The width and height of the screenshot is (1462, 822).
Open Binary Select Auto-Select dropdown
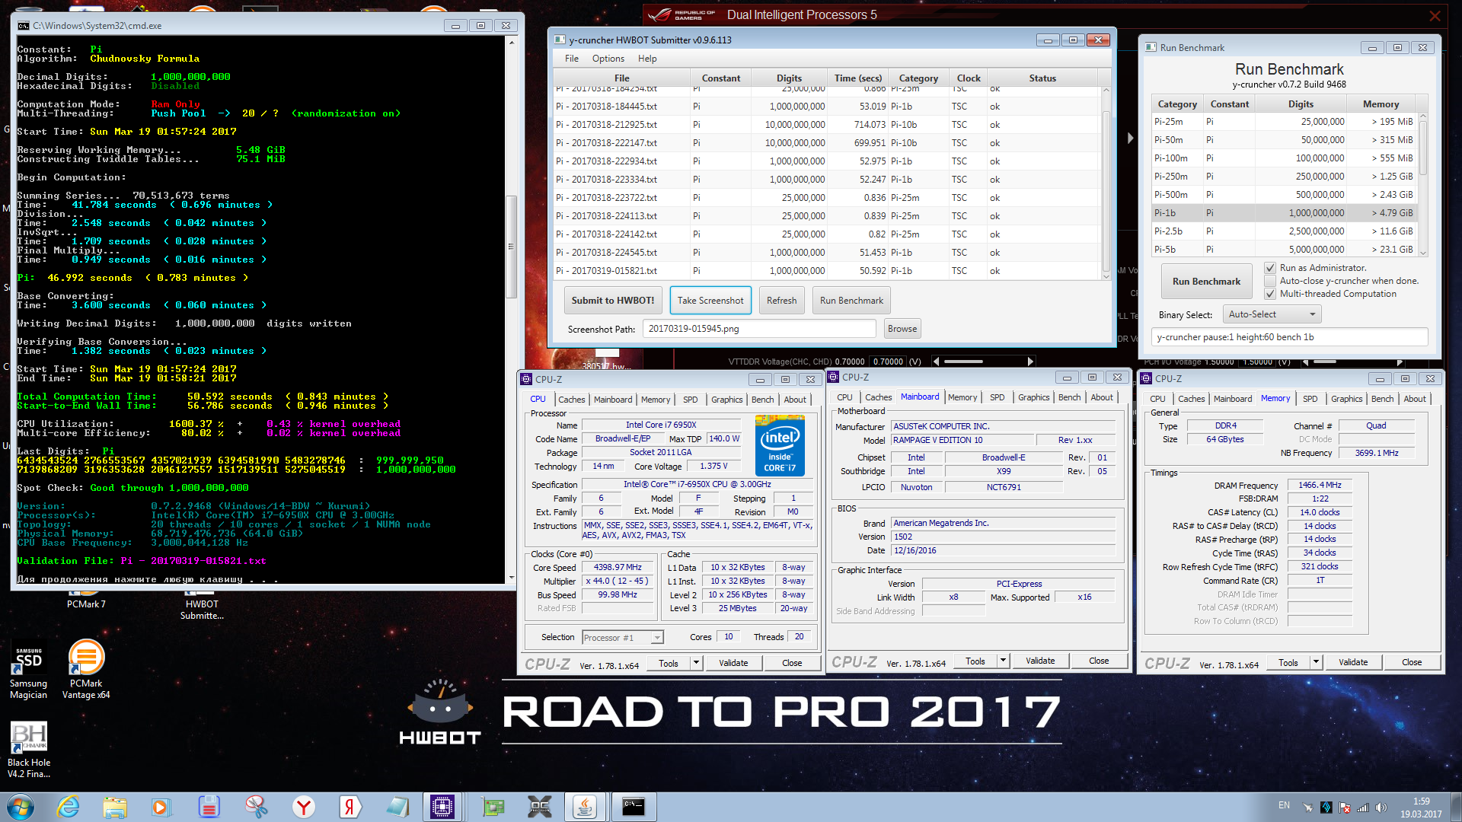(1272, 314)
